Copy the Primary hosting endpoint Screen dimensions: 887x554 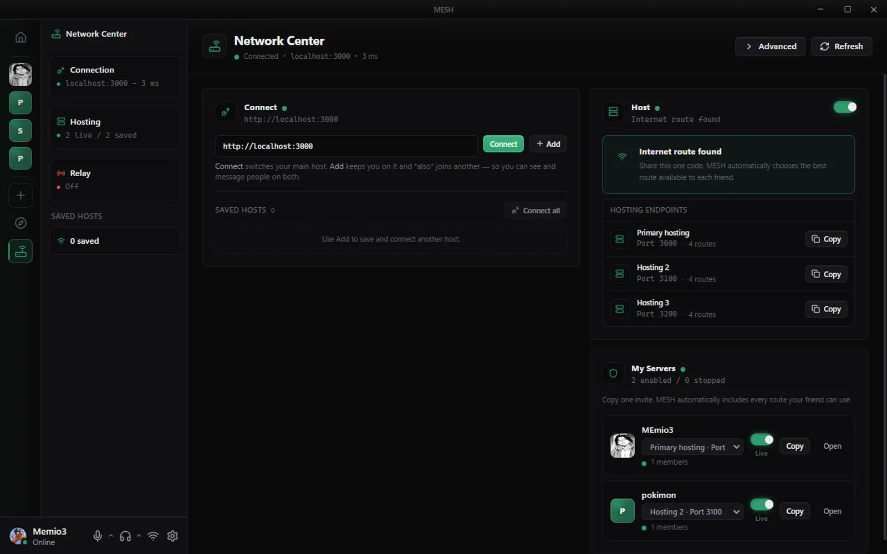[x=826, y=239]
